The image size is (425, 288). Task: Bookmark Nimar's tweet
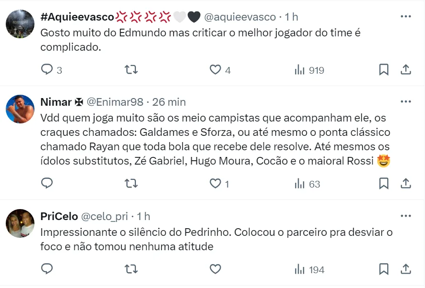(x=384, y=183)
